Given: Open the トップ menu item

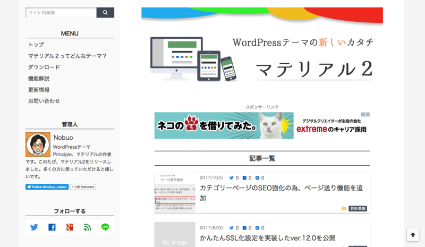Looking at the screenshot, I should pyautogui.click(x=36, y=45).
